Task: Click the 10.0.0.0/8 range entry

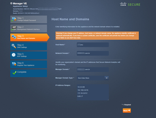Action: tap(81, 87)
